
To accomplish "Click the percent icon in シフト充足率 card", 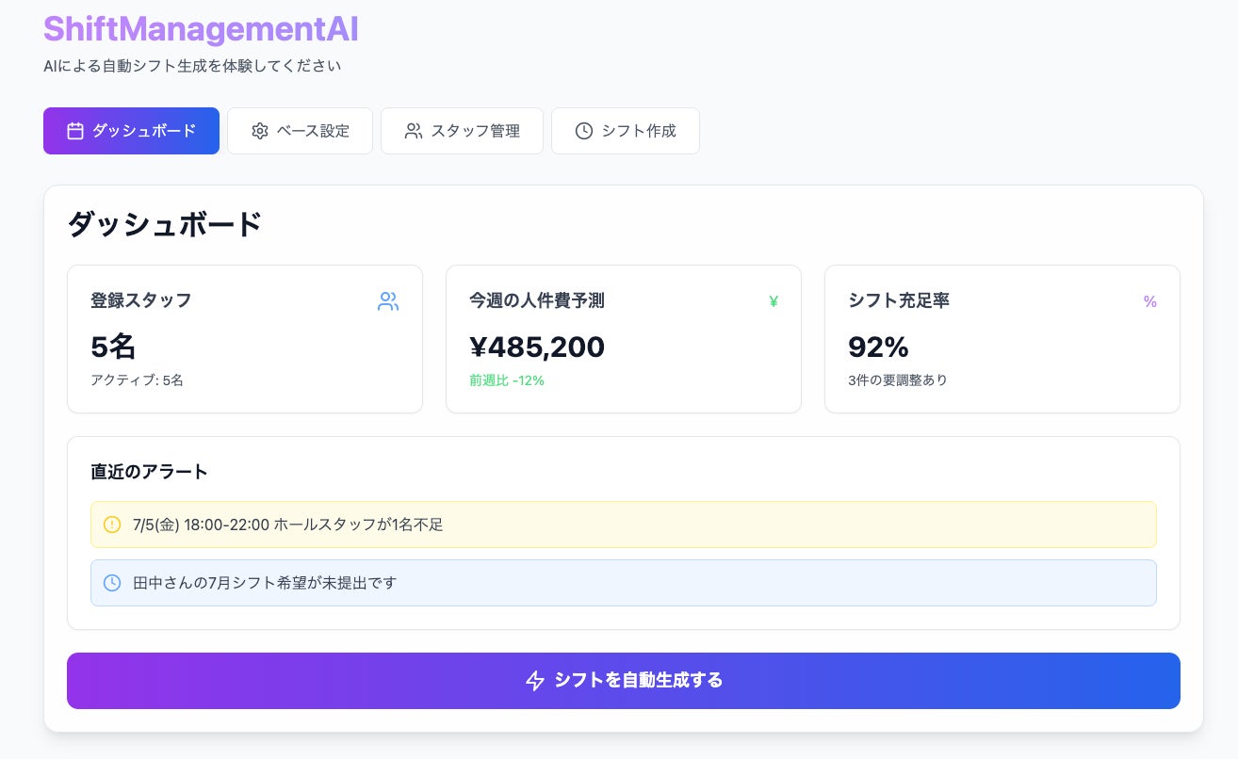I will tap(1149, 301).
